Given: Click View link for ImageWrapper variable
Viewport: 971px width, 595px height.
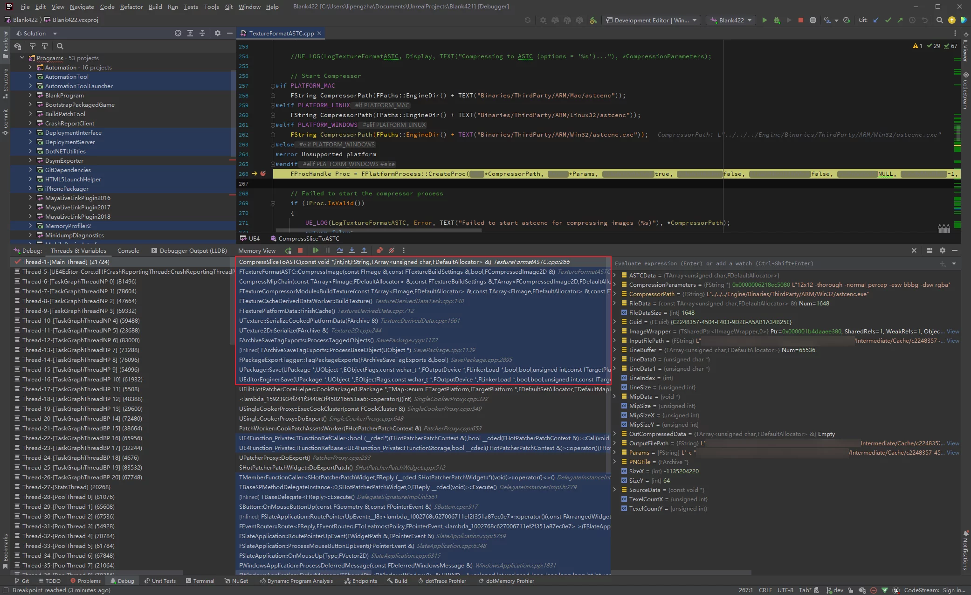Looking at the screenshot, I should (x=953, y=331).
